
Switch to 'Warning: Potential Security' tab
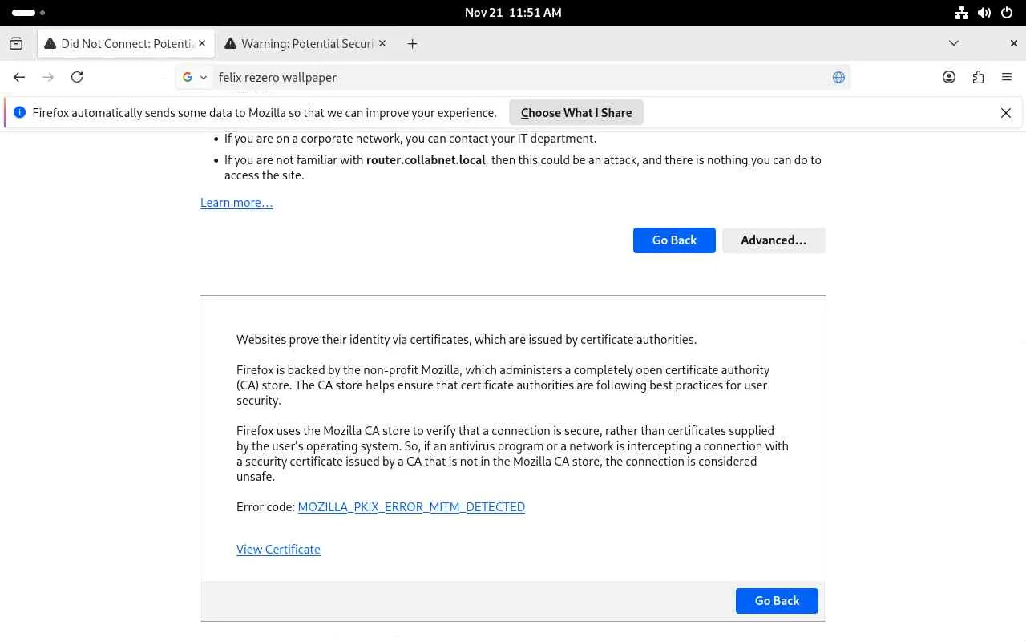pyautogui.click(x=306, y=44)
